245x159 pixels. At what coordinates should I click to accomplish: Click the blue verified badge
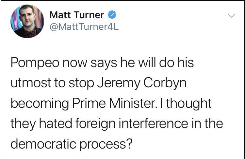pos(111,15)
